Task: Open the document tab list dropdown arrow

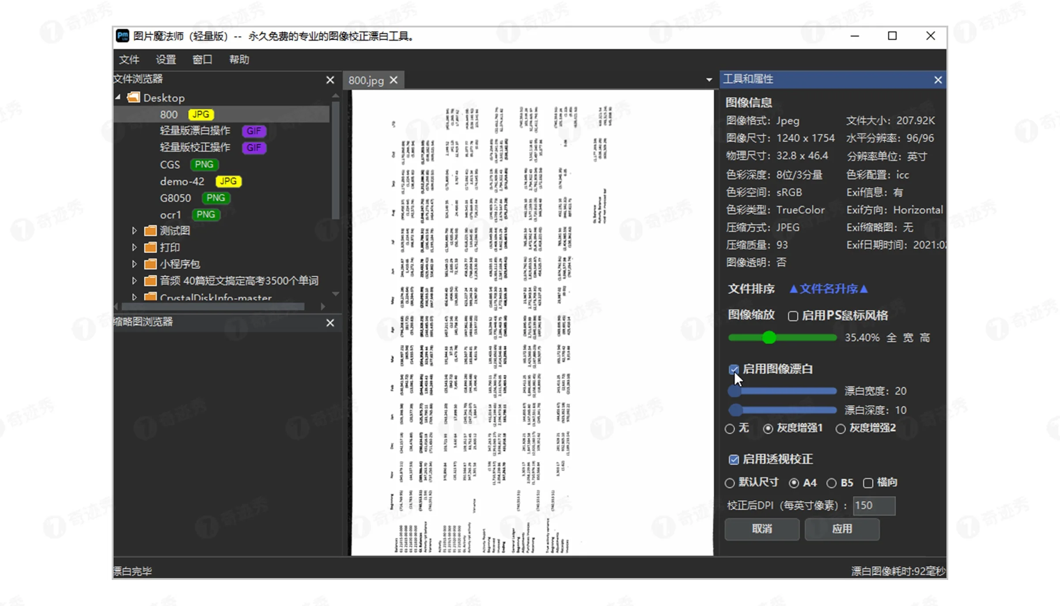Action: [x=709, y=80]
